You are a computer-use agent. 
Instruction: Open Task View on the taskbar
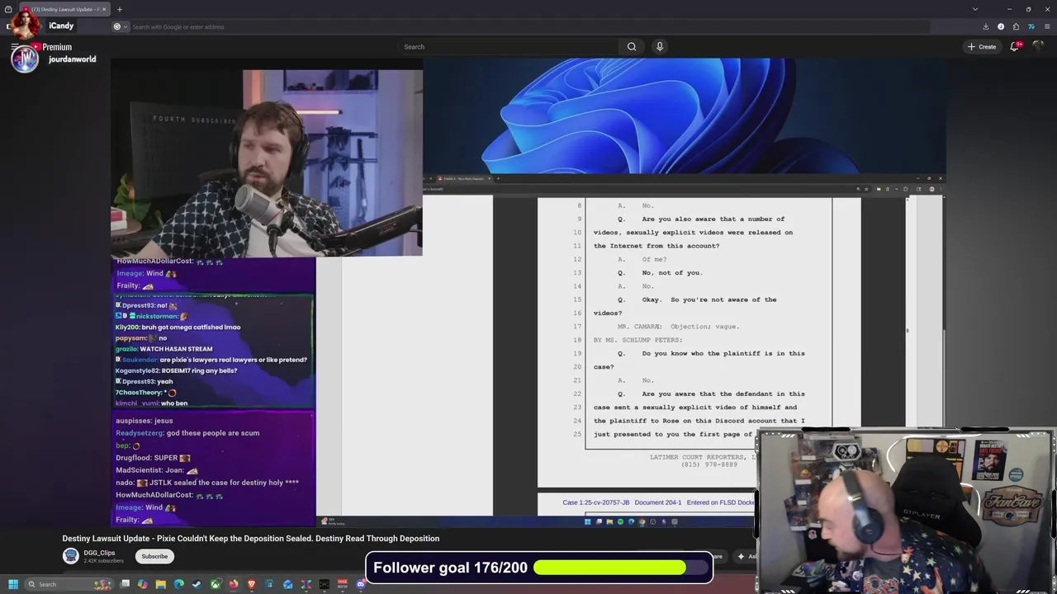click(x=125, y=584)
